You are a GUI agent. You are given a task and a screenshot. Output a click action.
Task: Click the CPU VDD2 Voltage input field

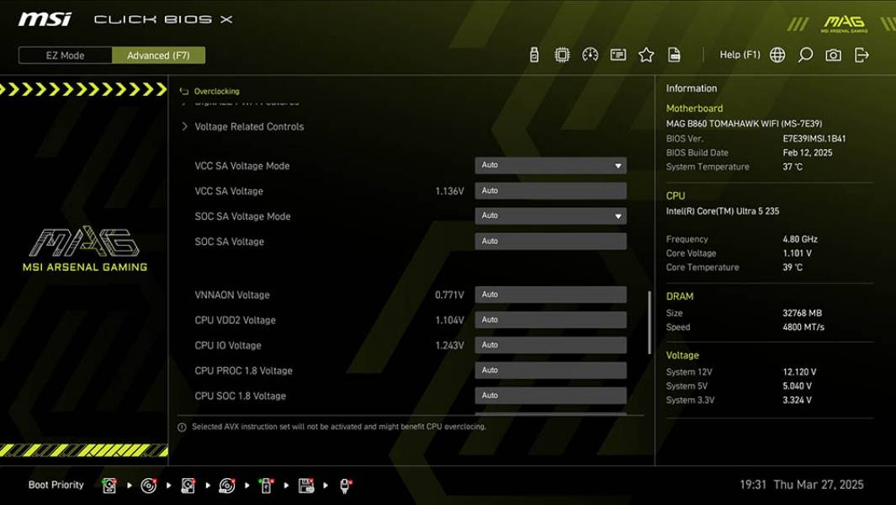pyautogui.click(x=550, y=320)
